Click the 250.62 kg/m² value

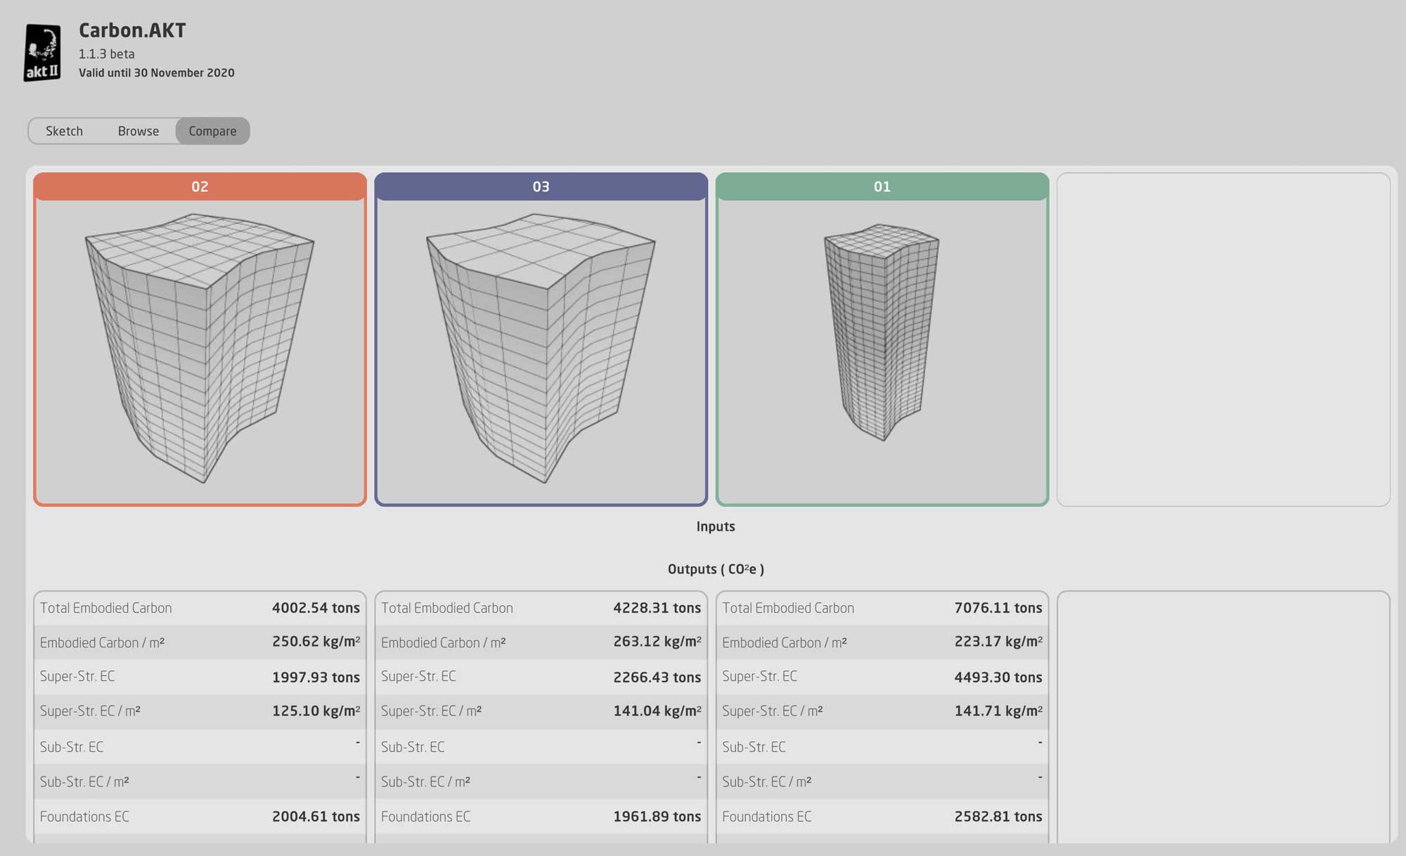pos(316,642)
